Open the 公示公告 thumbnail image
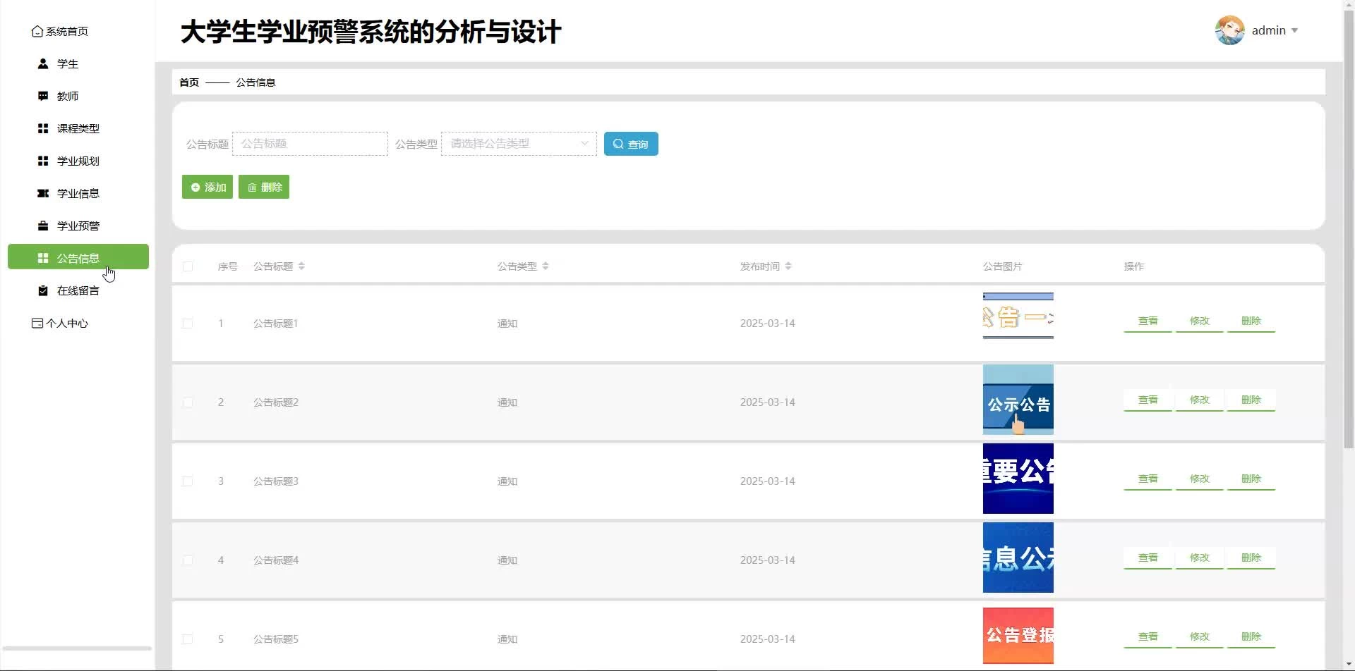The image size is (1355, 671). pyautogui.click(x=1018, y=400)
